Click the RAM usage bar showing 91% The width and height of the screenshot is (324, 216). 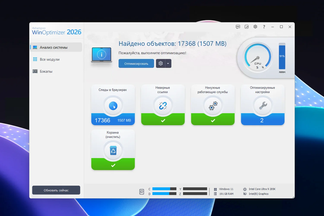(282, 56)
